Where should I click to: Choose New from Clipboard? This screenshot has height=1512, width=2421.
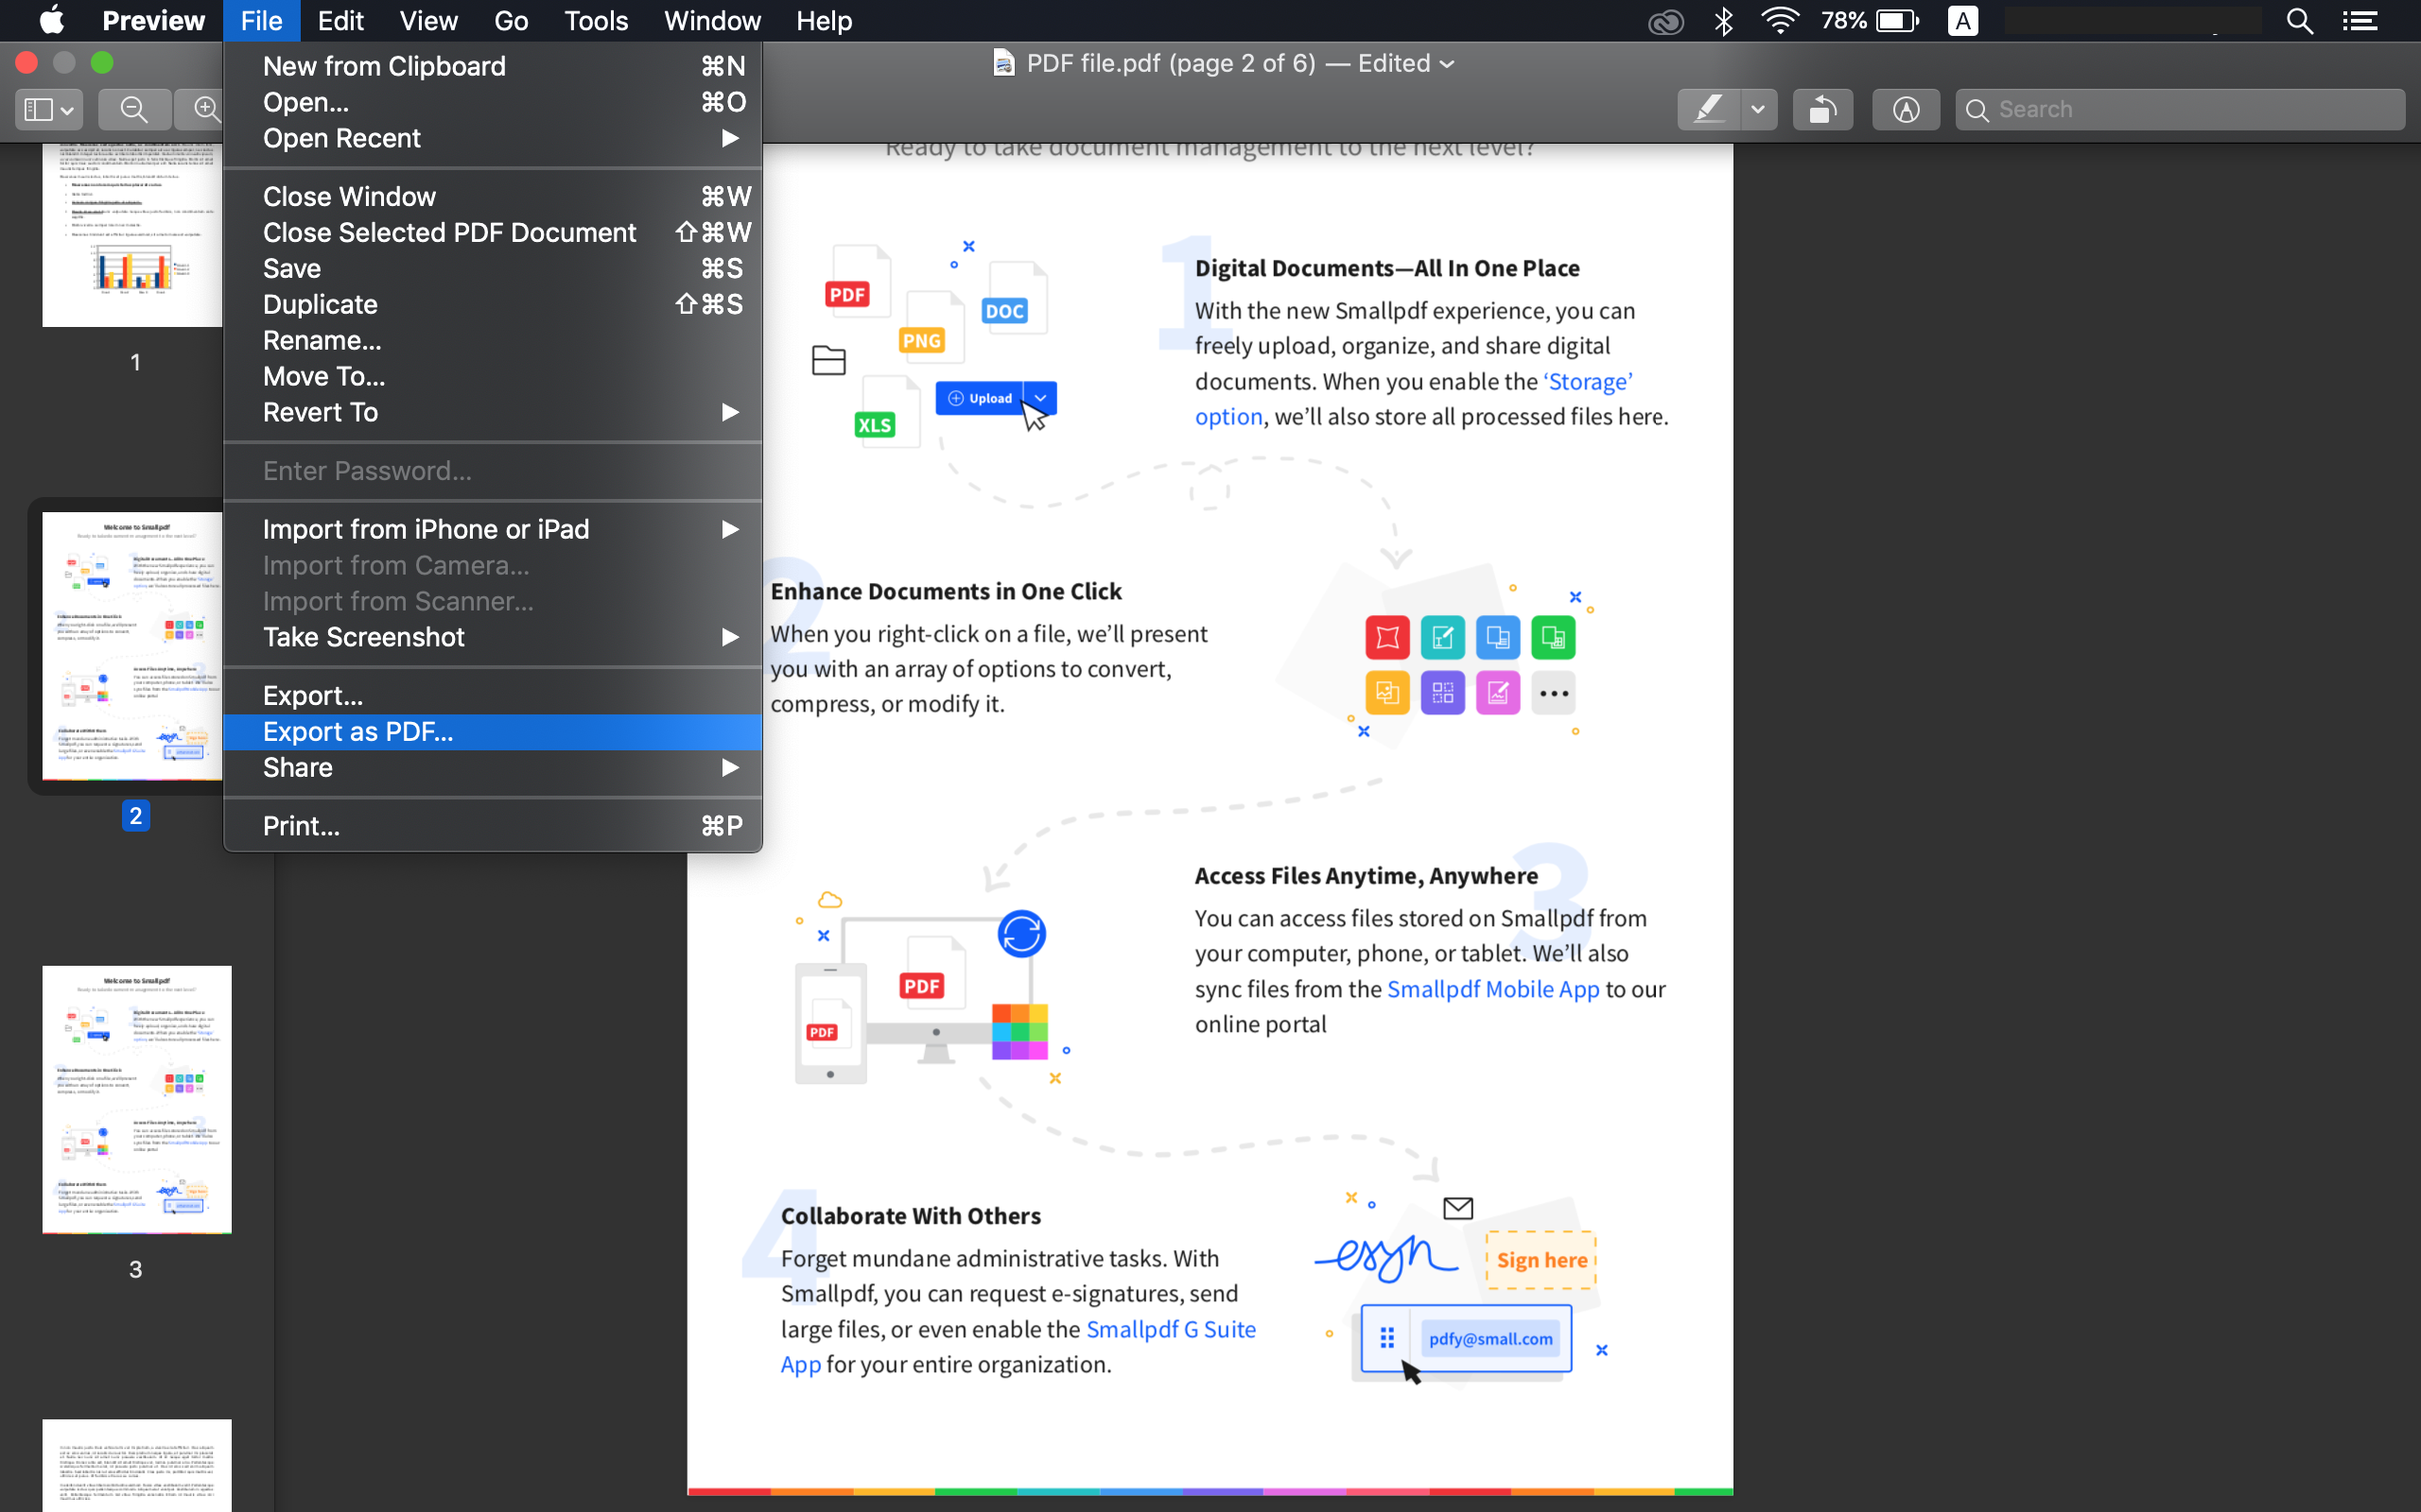click(492, 66)
